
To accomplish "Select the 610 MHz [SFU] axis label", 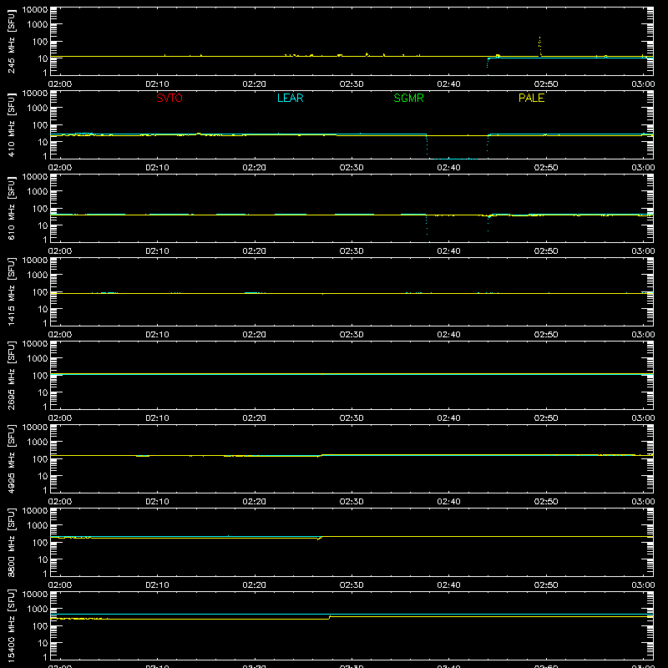I will pos(12,208).
